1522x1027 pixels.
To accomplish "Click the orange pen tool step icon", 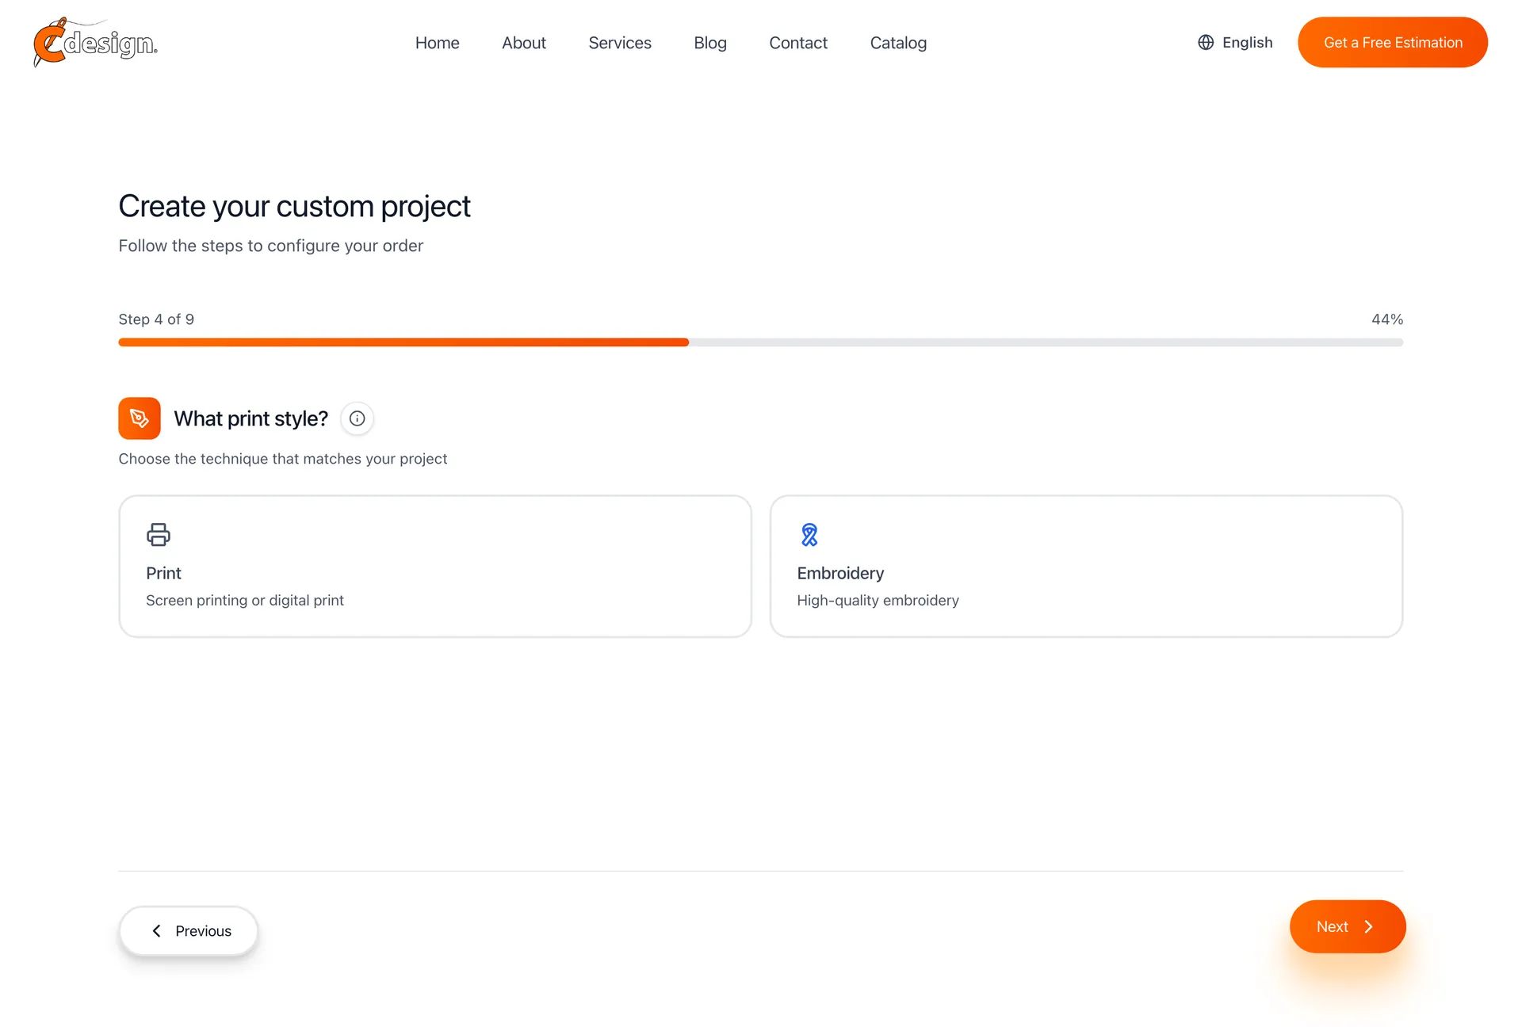I will pyautogui.click(x=140, y=418).
